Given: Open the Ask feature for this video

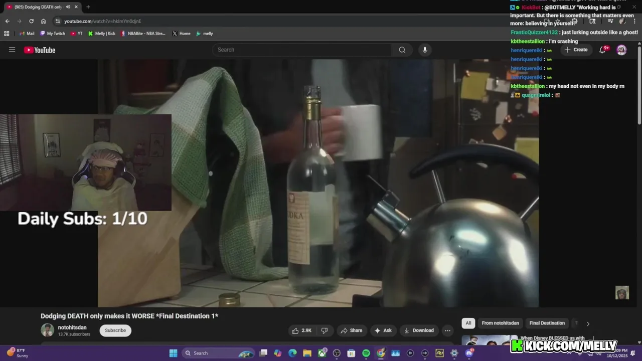Looking at the screenshot, I should coord(383,330).
